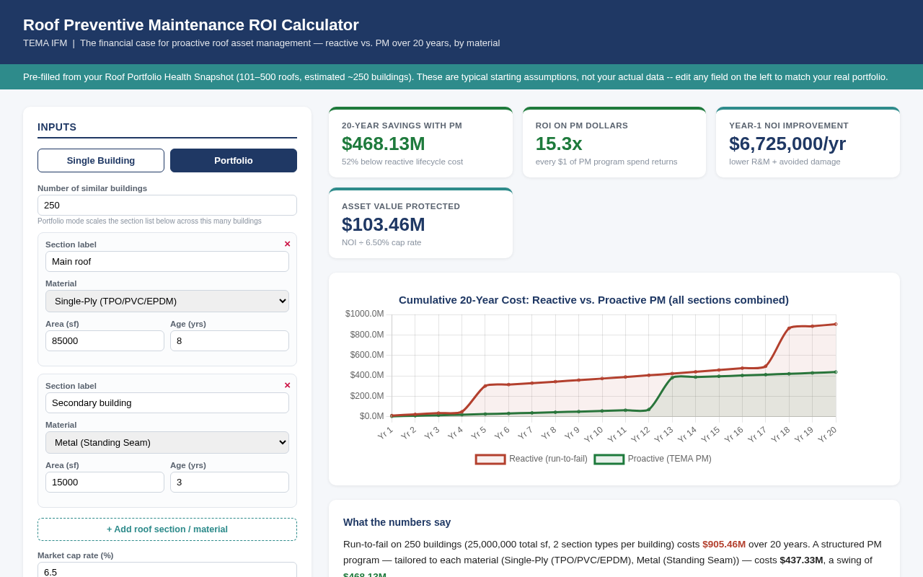The width and height of the screenshot is (923, 577).
Task: Toggle Proactive (TEMA PM) legend series
Action: click(653, 459)
